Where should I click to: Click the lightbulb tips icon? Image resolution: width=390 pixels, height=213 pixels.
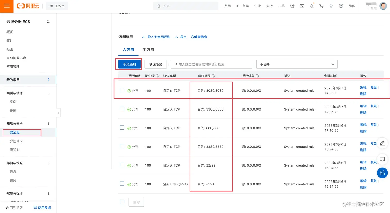click(331, 6)
